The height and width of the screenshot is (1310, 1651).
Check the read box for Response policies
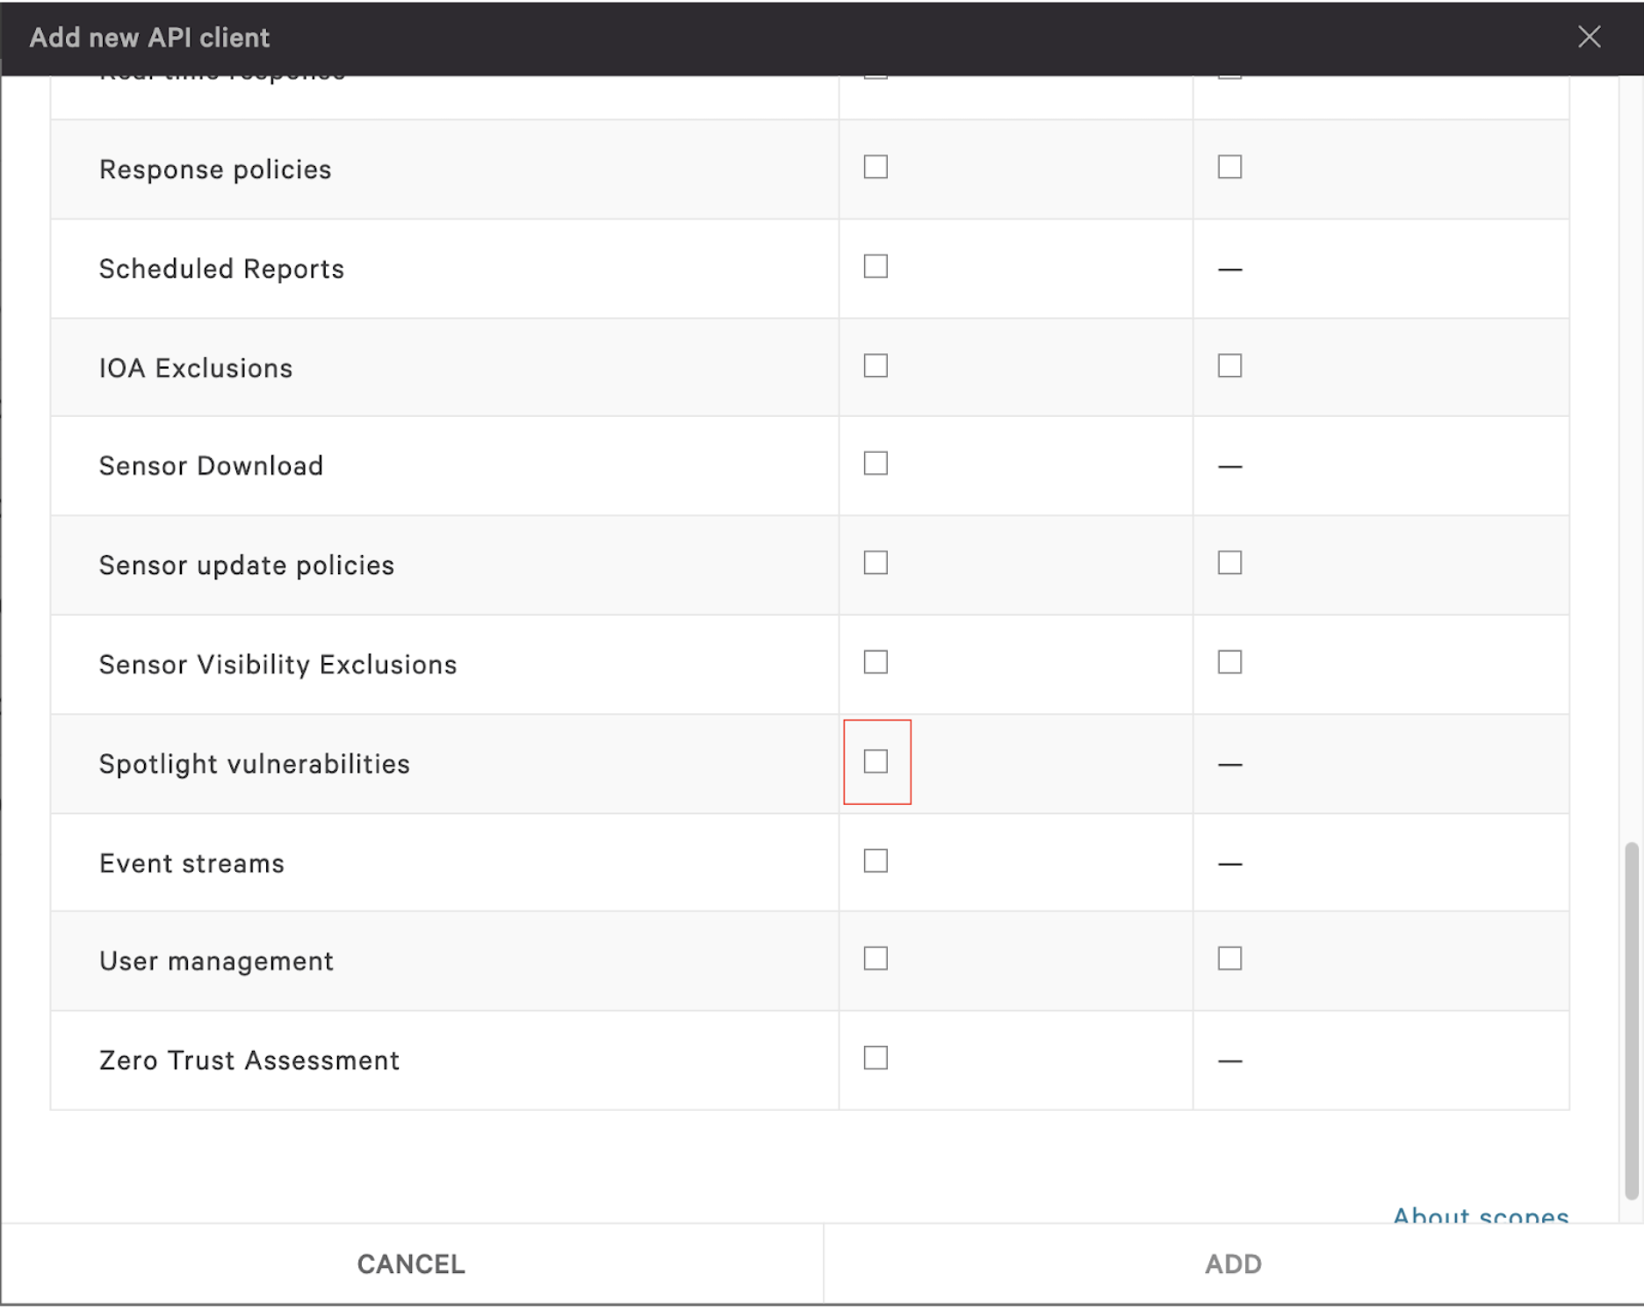[874, 166]
